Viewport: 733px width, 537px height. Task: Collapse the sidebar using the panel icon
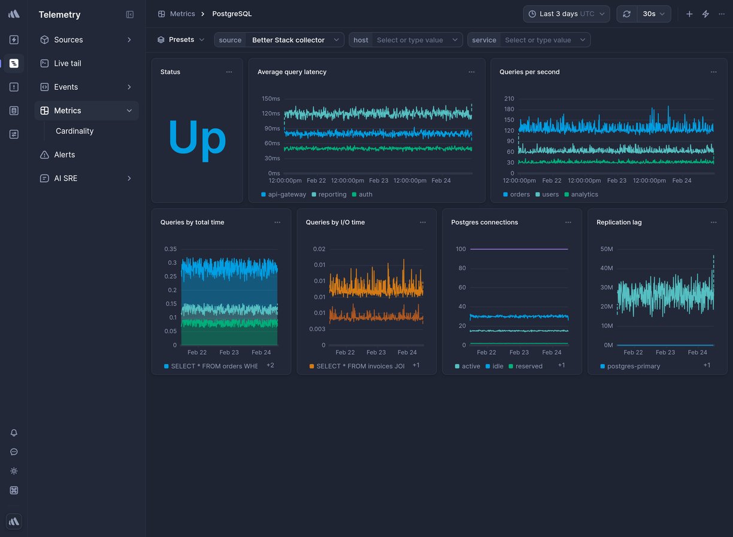click(130, 14)
